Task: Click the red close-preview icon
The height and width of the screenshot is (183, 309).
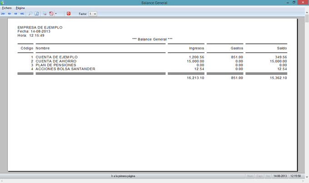Action: click(x=68, y=14)
